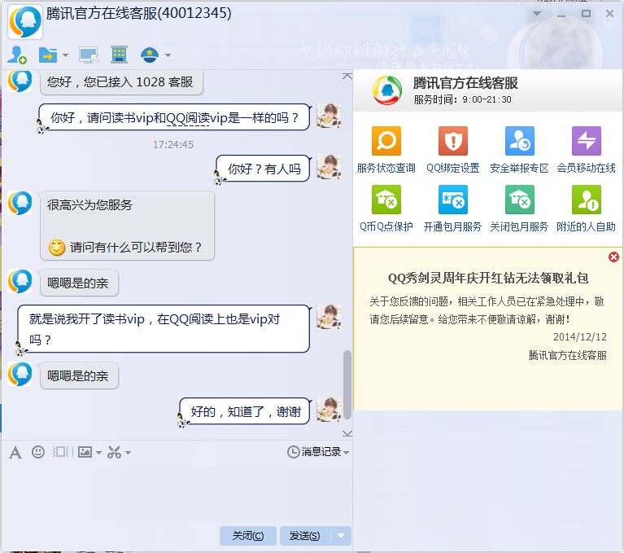
Task: Click the message 好的，知道了，谢谢
Action: pos(245,411)
